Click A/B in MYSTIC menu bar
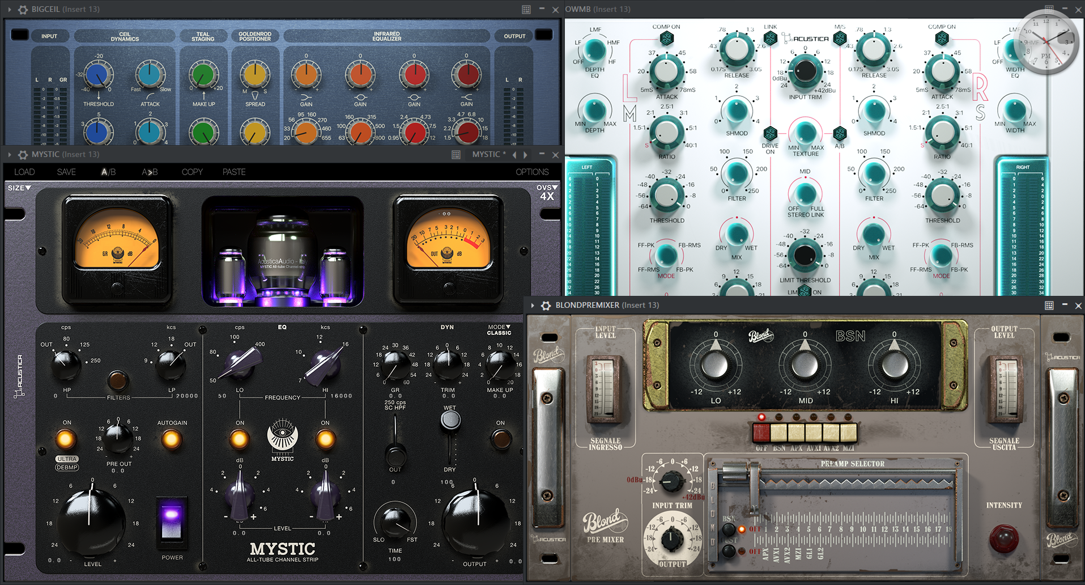Screen dimensions: 1085x585 108,172
